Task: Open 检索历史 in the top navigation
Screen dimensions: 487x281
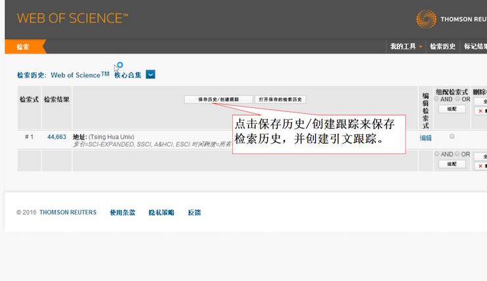Action: [x=443, y=47]
